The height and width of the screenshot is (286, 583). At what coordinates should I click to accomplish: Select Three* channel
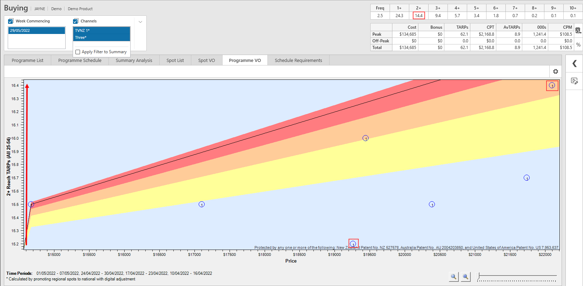101,37
